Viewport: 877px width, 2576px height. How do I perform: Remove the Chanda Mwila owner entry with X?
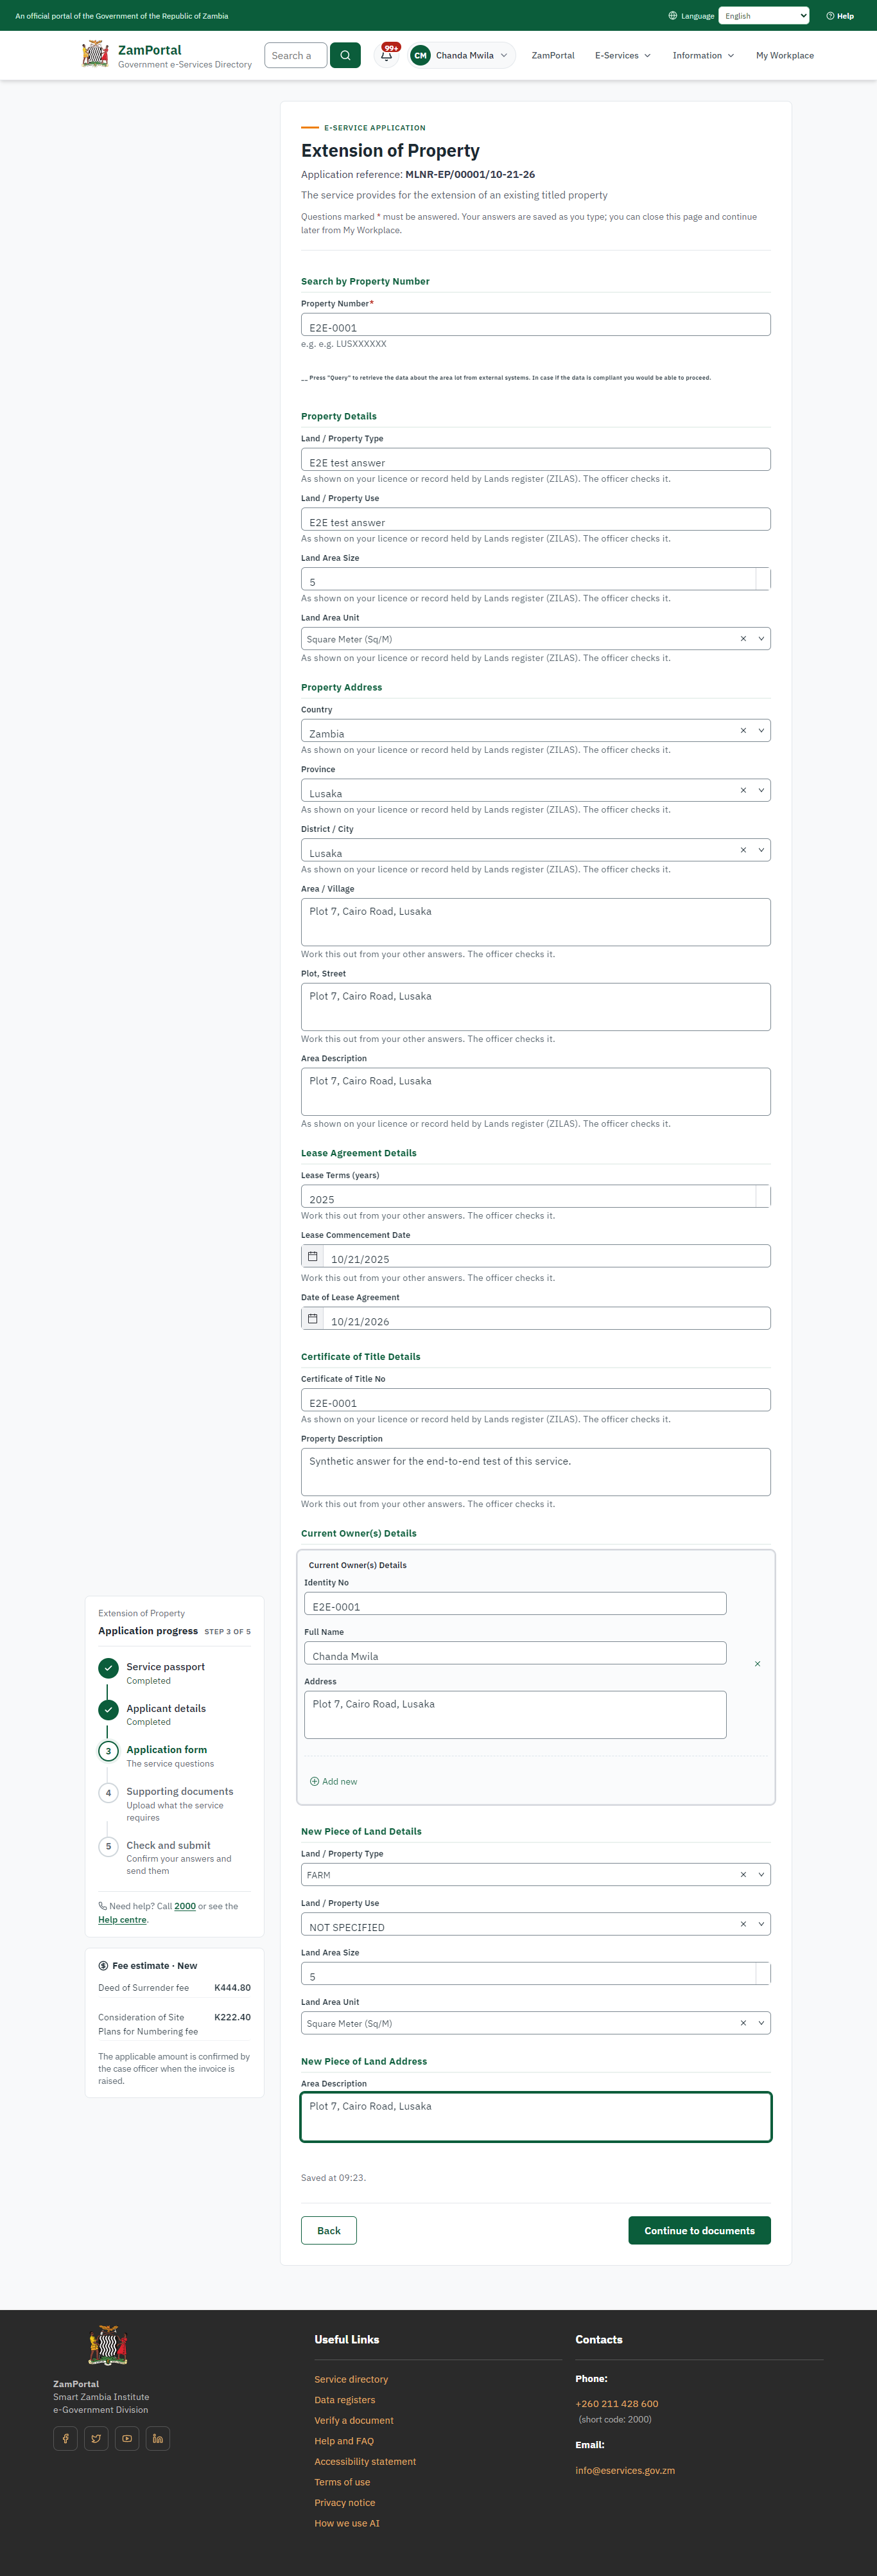[x=757, y=1664]
